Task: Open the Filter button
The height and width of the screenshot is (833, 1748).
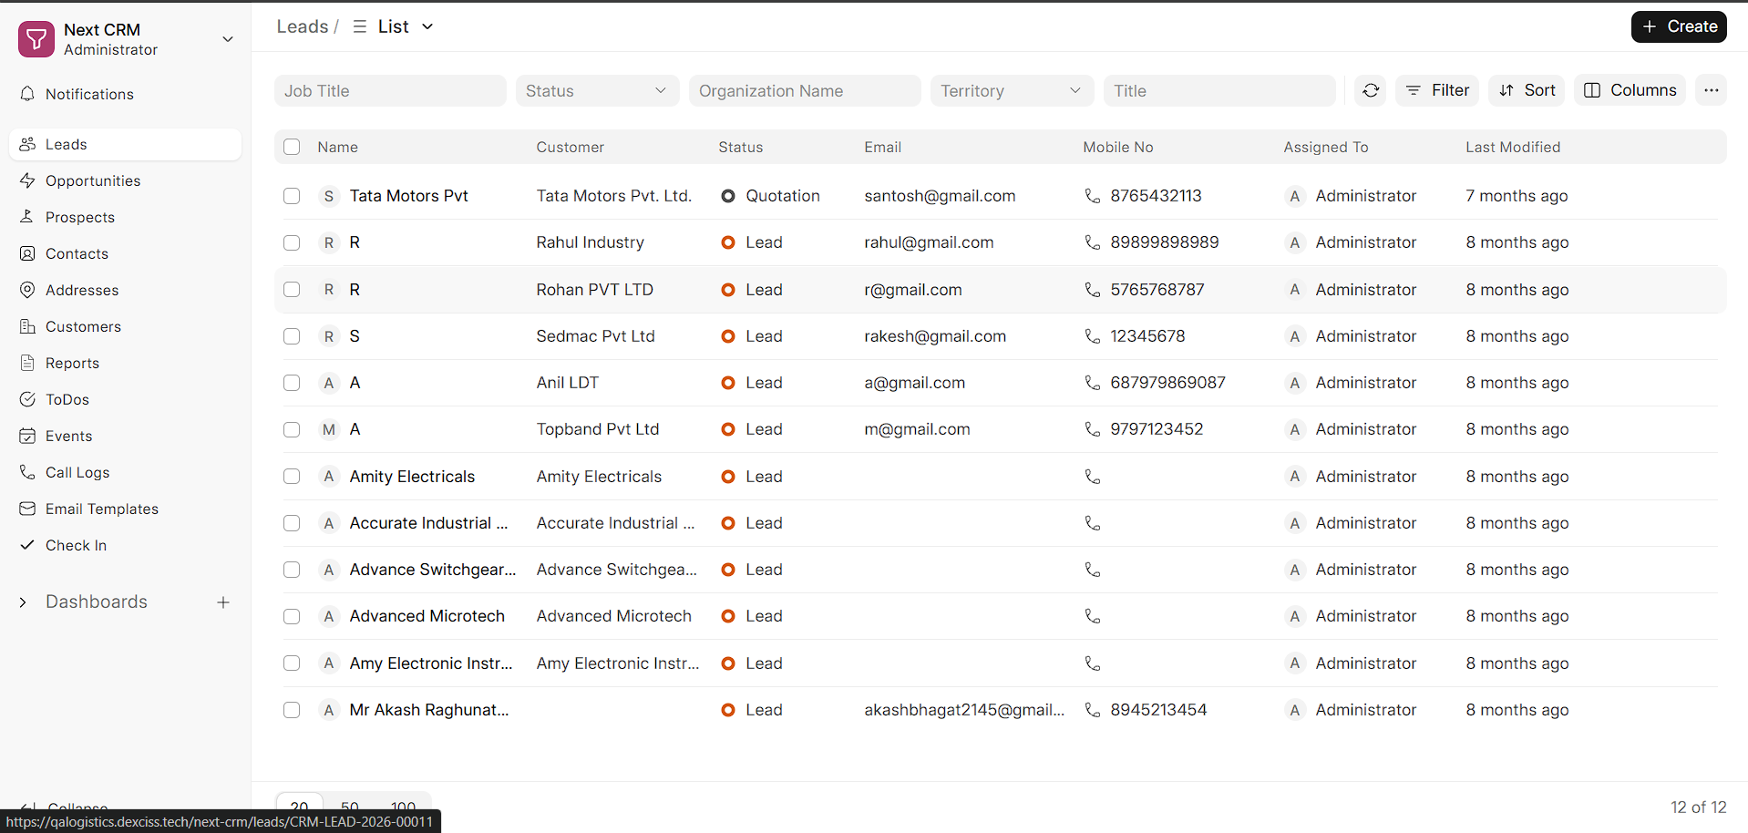Action: coord(1437,90)
